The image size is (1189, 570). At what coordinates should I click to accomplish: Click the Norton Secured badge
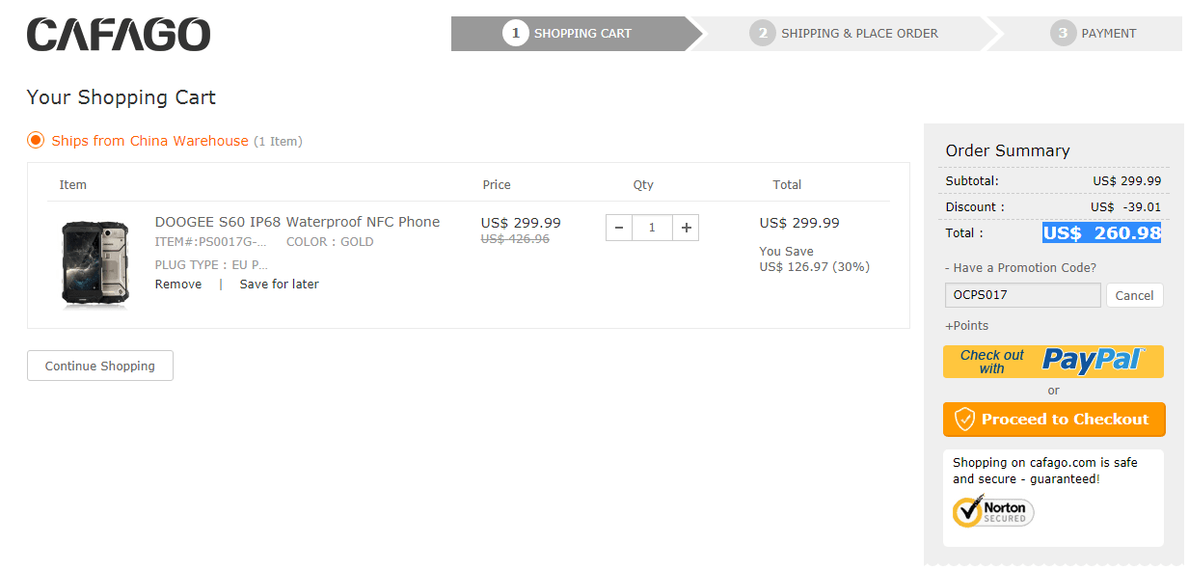point(993,511)
